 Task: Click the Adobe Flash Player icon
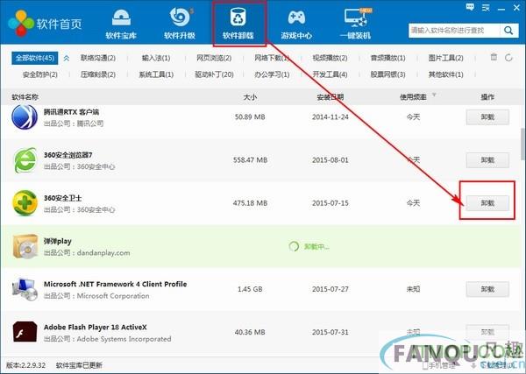(25, 332)
